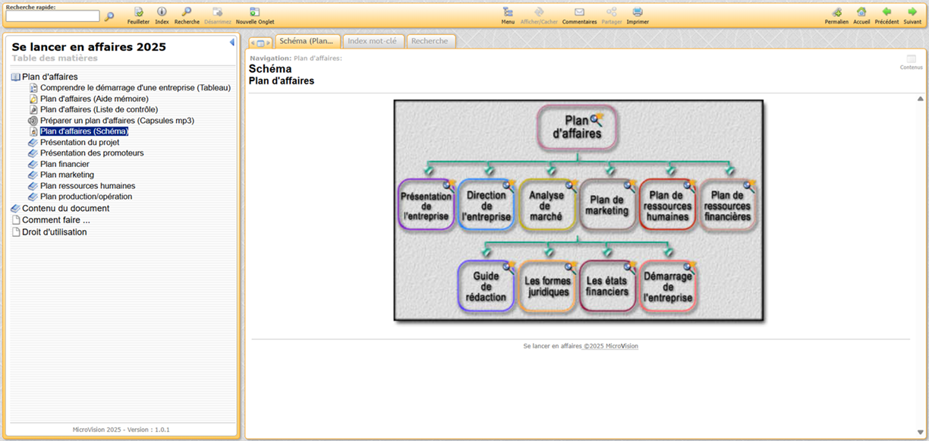The width and height of the screenshot is (929, 441).
Task: Open Commentaires envelope icon
Action: tap(579, 12)
